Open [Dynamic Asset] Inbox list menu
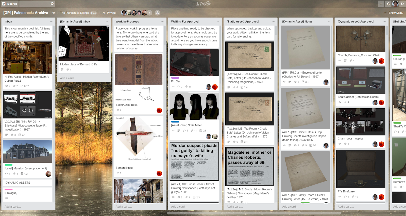406x216 pixels. pos(107,22)
